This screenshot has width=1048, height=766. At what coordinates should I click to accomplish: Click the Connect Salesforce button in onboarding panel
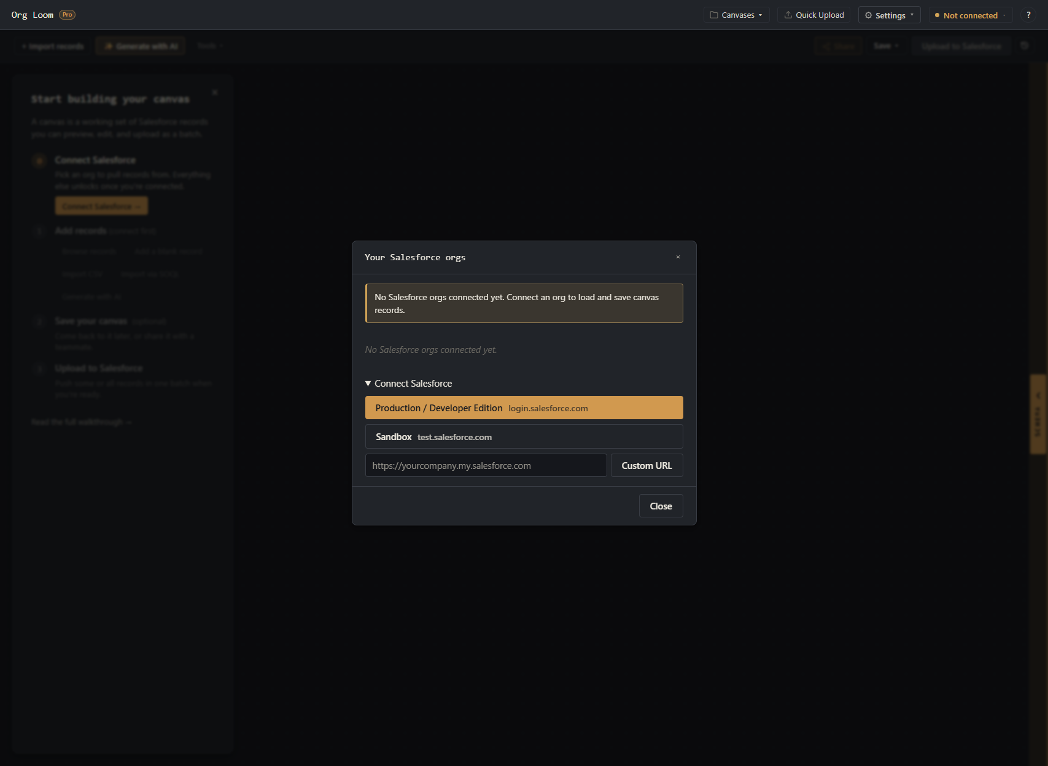click(101, 206)
